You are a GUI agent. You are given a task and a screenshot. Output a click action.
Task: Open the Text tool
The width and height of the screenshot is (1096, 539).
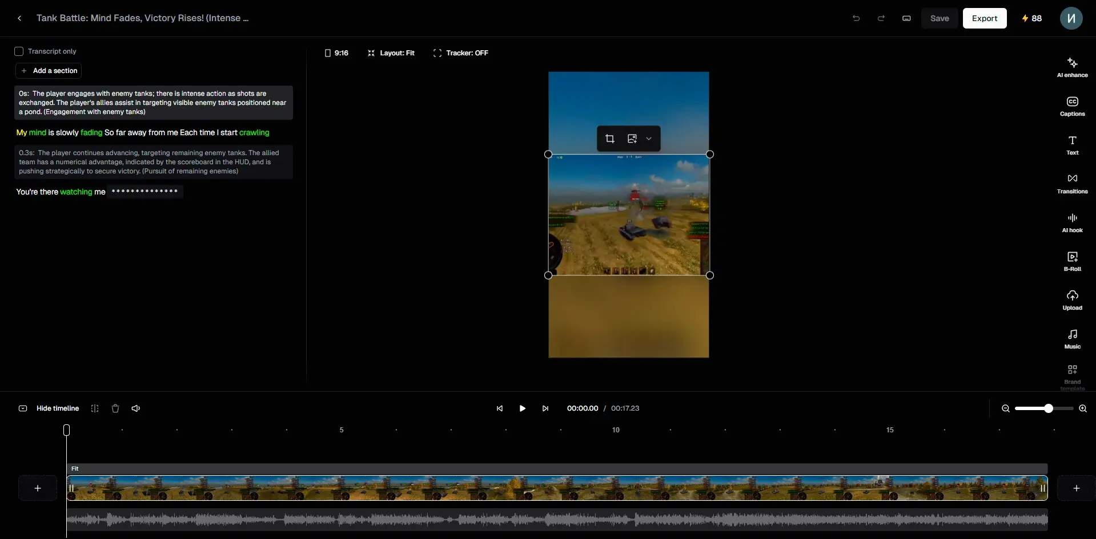click(1072, 145)
